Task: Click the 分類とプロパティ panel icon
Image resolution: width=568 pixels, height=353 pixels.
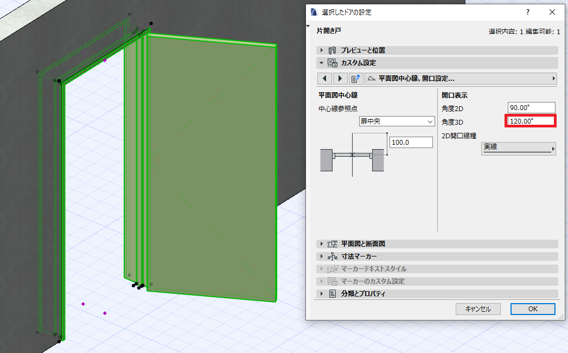Action: 332,293
